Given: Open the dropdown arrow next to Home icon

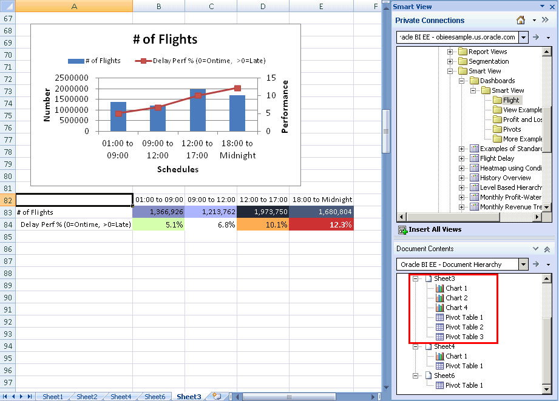Looking at the screenshot, I should (x=534, y=20).
